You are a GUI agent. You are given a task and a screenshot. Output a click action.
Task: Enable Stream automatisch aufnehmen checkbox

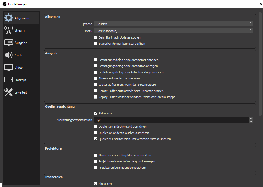[96, 78]
